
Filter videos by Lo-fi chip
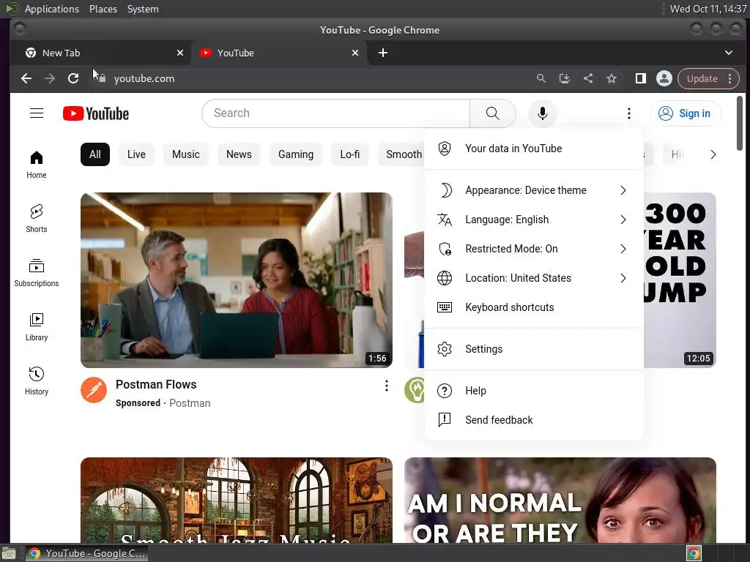pos(349,154)
